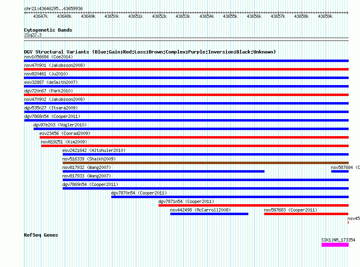Image resolution: width=360 pixels, height=267 pixels.
Task: Select the SIK1|NM_173354 gene label
Action: point(338,240)
